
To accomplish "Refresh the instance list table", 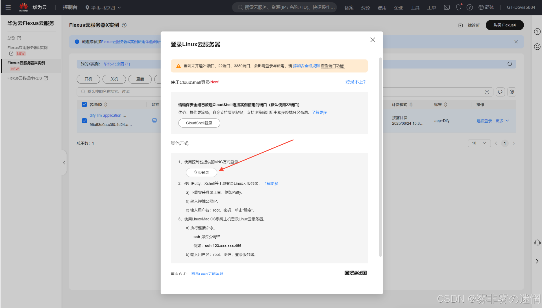I will [x=500, y=92].
